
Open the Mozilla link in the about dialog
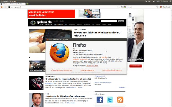[104, 57]
